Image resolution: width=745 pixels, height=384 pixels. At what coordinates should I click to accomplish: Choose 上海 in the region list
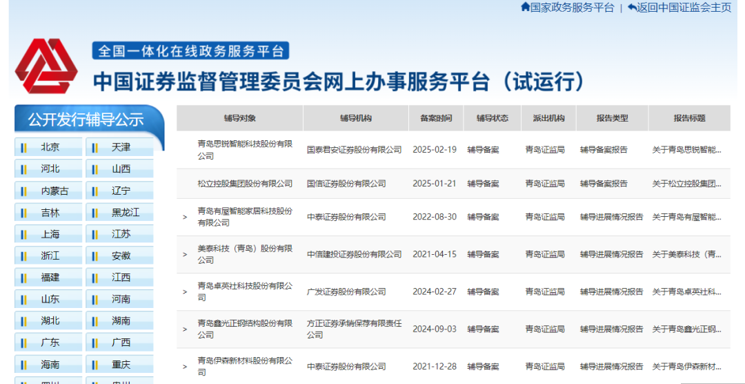(x=48, y=234)
